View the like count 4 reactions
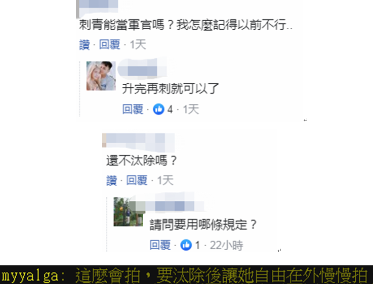 pos(170,109)
